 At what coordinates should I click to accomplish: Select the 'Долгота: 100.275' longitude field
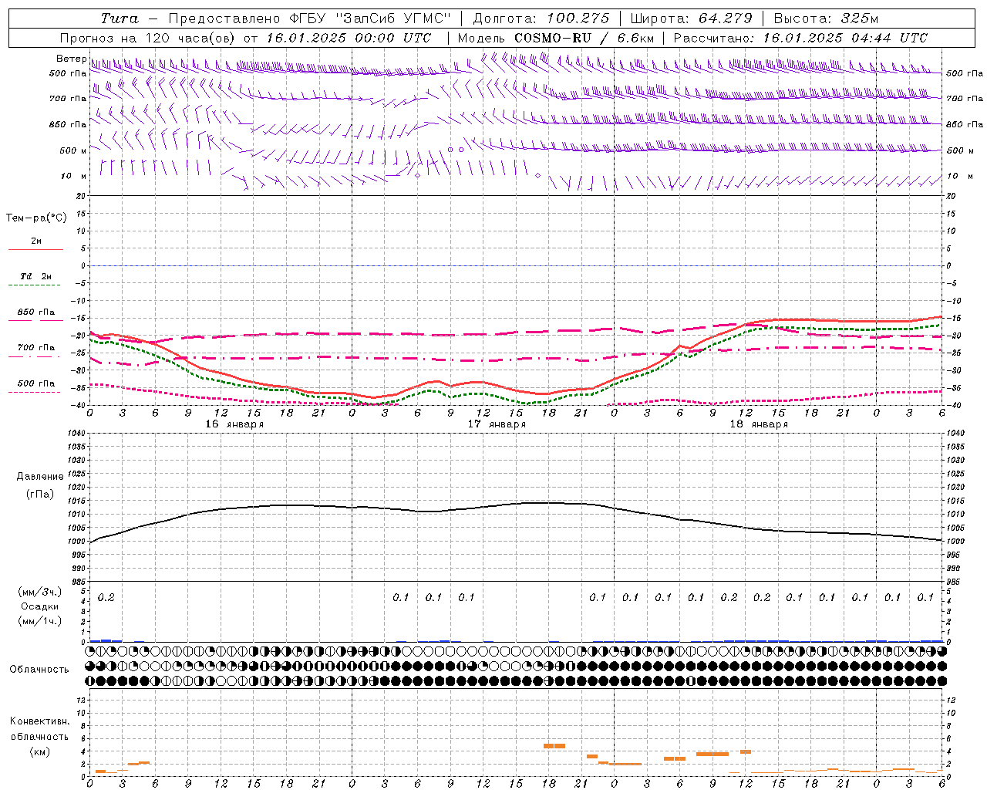(541, 19)
